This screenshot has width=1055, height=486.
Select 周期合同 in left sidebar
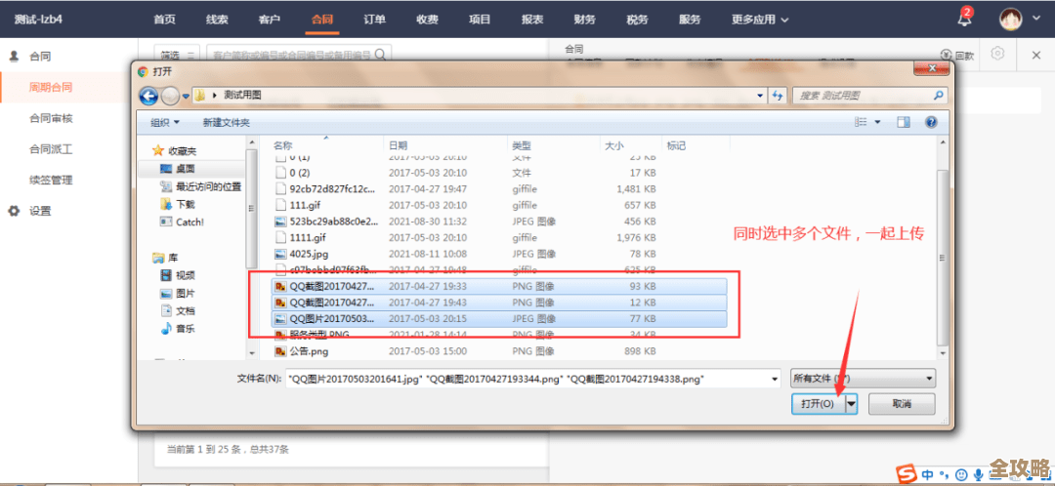point(51,88)
